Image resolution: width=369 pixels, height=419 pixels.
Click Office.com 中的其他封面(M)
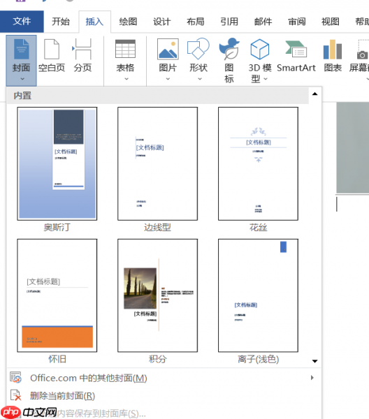(x=89, y=378)
